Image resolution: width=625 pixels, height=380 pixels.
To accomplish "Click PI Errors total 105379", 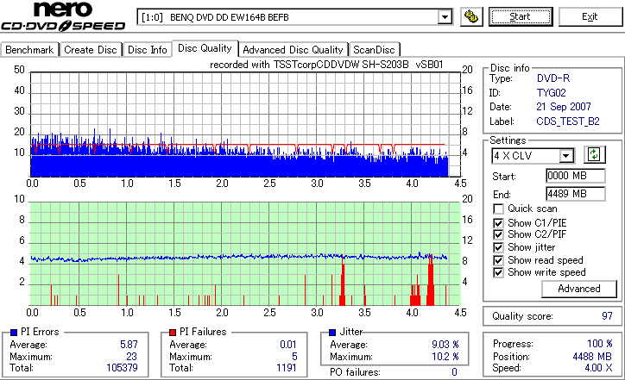I will (122, 368).
